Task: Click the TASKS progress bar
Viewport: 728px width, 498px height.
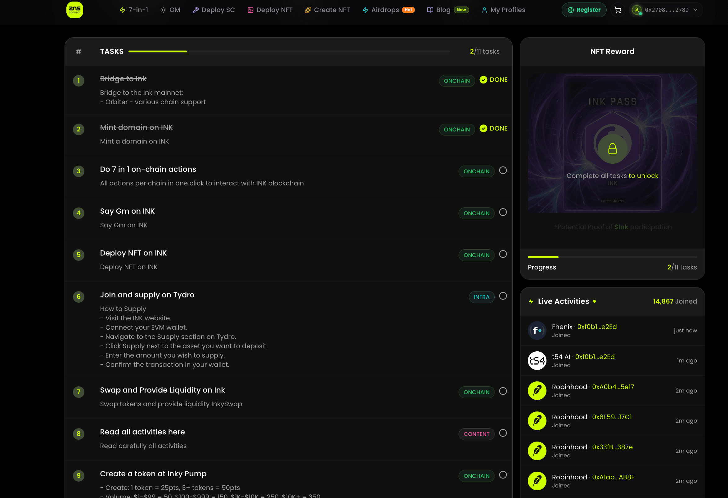Action: tap(289, 51)
